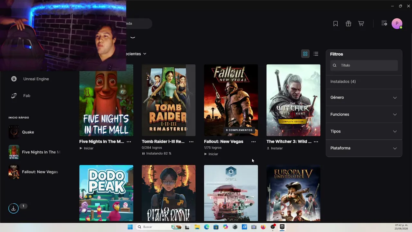Open the wishlist bookmark icon

tap(335, 24)
